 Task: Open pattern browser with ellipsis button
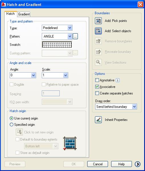click(75, 36)
